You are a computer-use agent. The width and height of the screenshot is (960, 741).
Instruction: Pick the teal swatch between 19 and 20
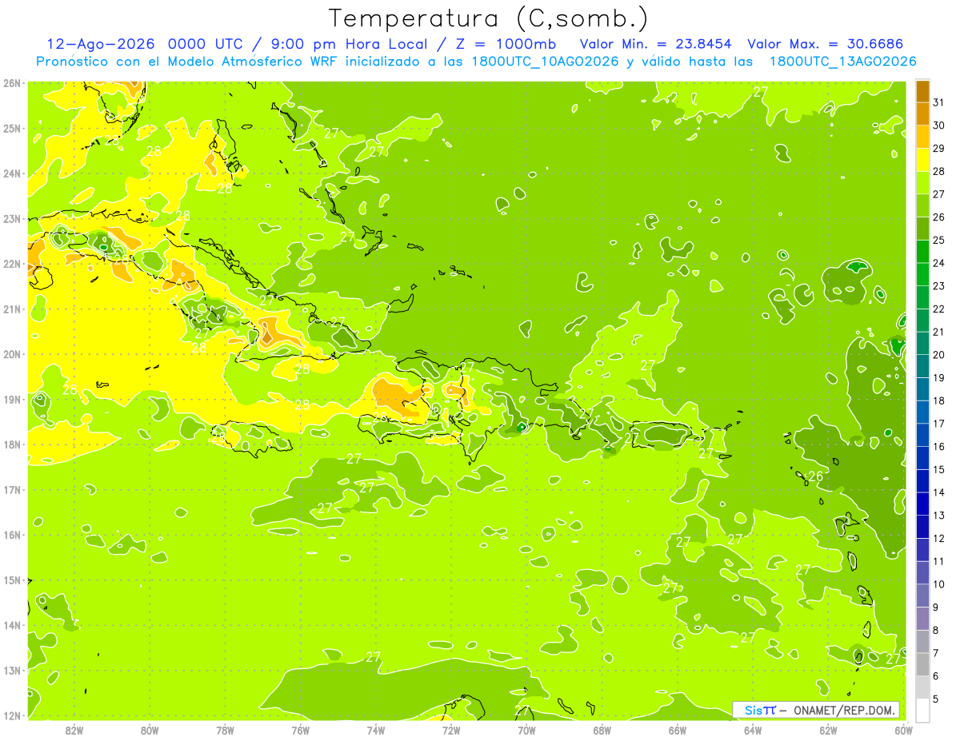pyautogui.click(x=922, y=365)
